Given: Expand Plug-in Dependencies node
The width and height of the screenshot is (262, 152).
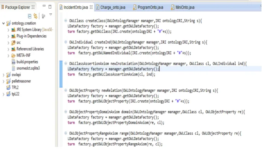Looking at the screenshot, I should 8,36.
